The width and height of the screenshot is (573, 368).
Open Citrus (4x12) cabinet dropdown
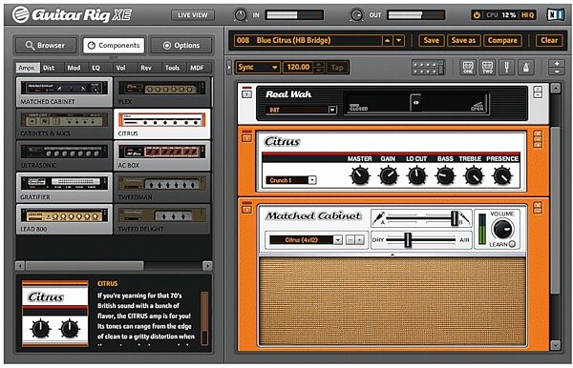click(306, 239)
